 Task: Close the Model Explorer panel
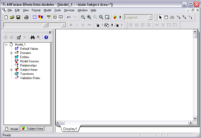tap(50, 32)
